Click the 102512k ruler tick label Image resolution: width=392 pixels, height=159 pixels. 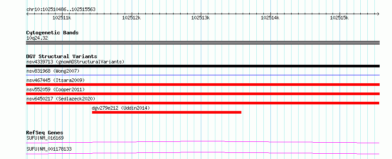point(132,18)
